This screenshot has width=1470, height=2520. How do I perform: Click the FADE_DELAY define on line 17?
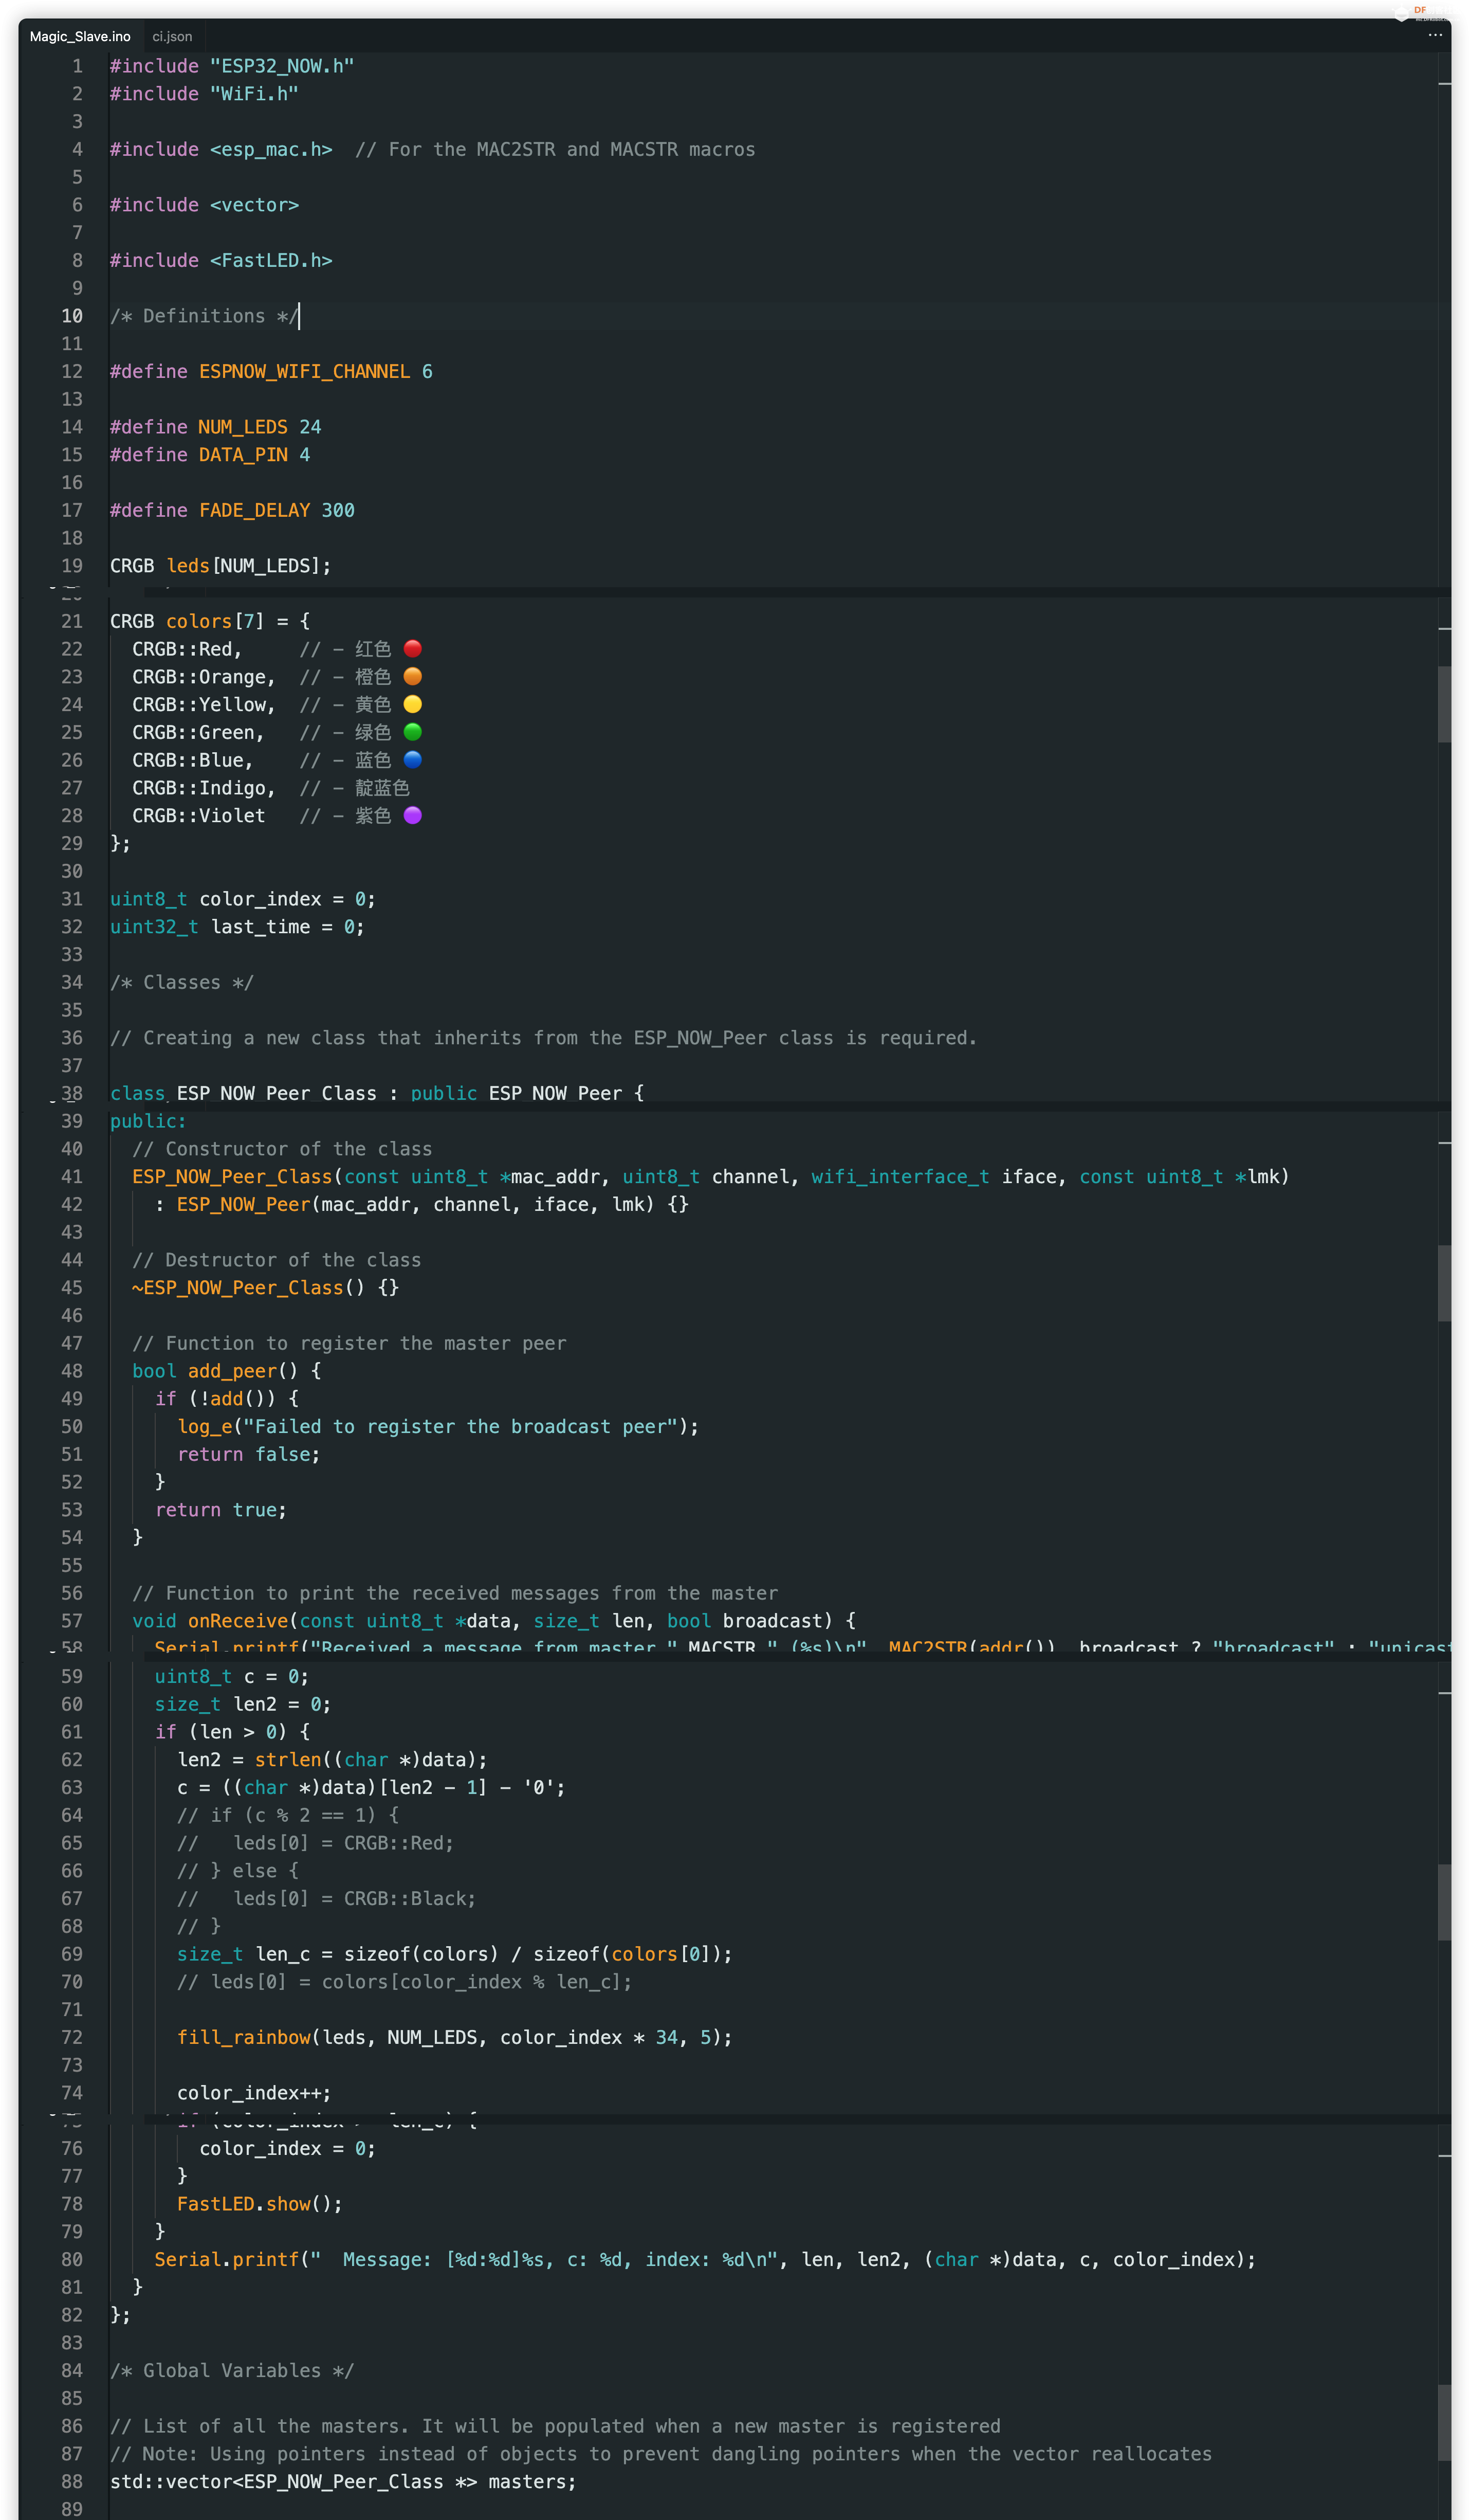click(254, 511)
